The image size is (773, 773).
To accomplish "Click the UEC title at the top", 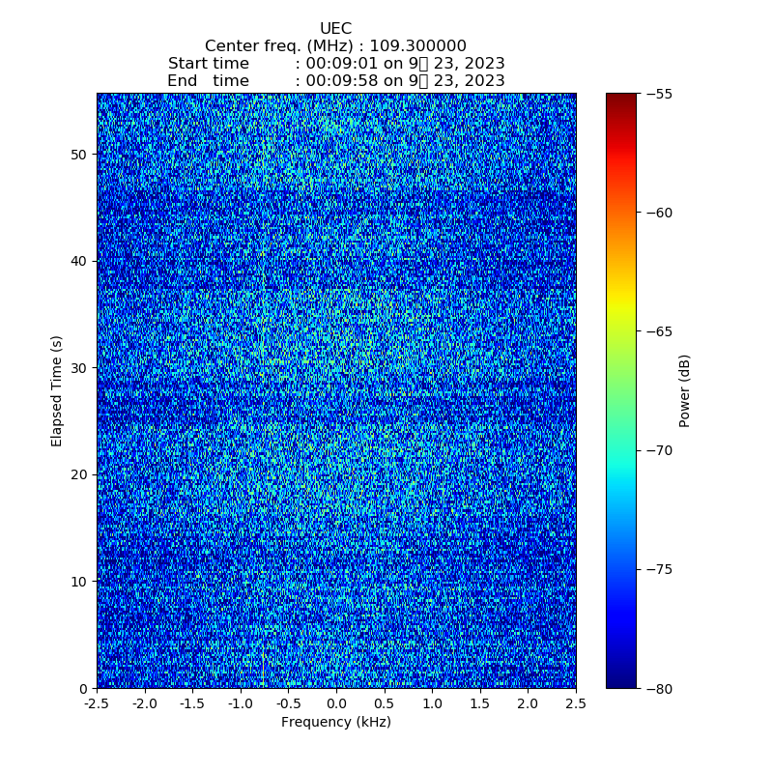I will pyautogui.click(x=335, y=29).
